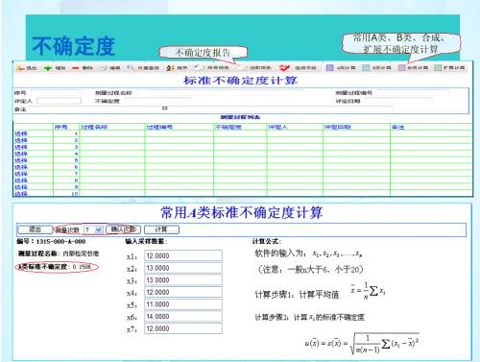
Task: Open 合成计算 combined calculation icon
Action: [402, 68]
